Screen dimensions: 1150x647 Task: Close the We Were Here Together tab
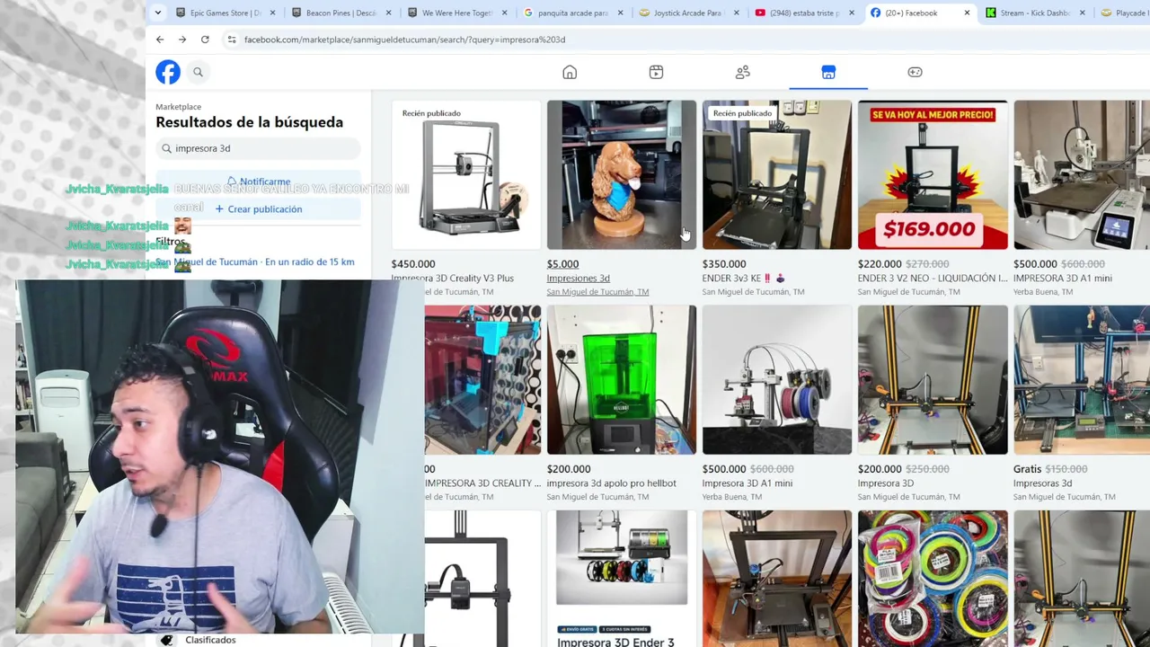click(x=504, y=13)
